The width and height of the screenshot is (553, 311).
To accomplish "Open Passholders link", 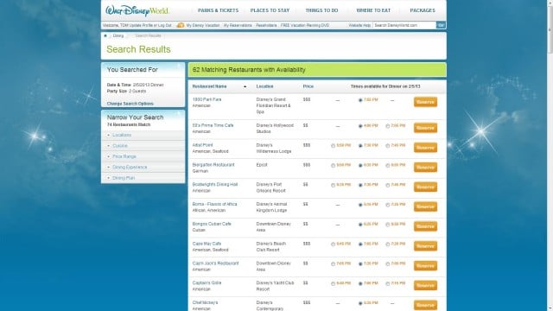I will click(x=266, y=25).
